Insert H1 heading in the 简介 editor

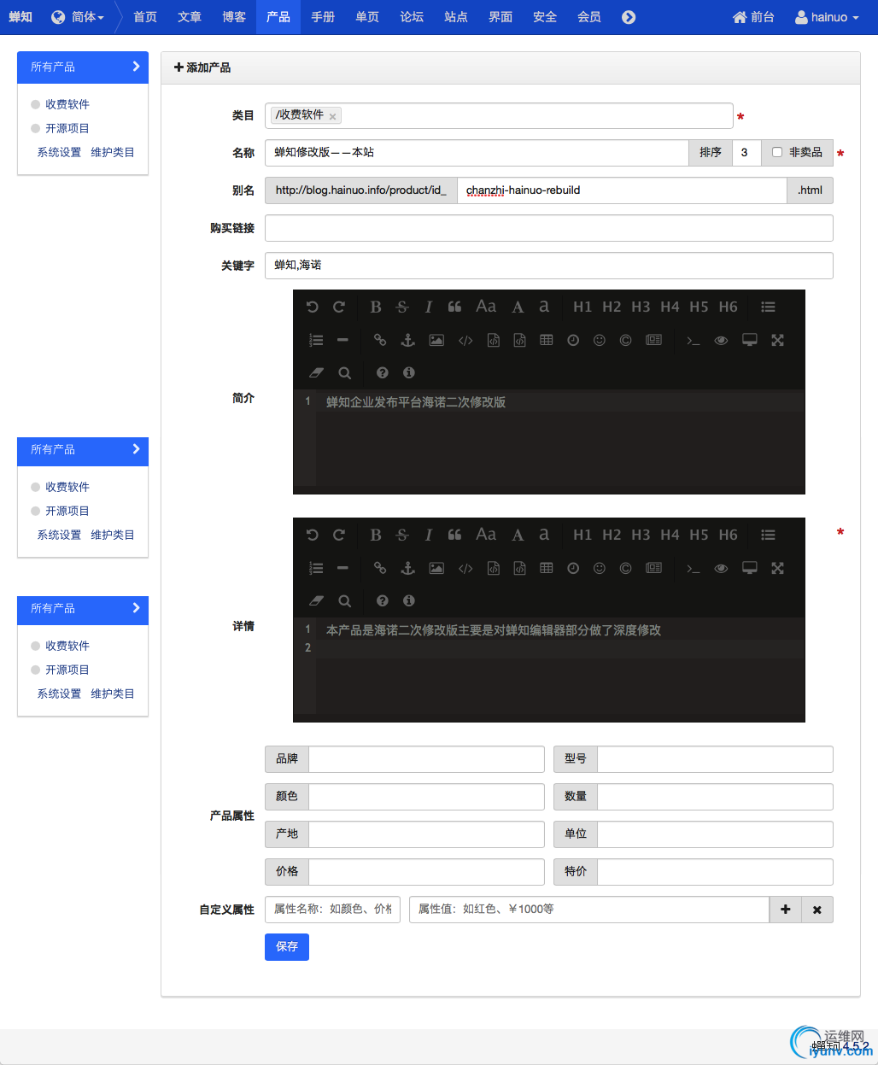582,307
